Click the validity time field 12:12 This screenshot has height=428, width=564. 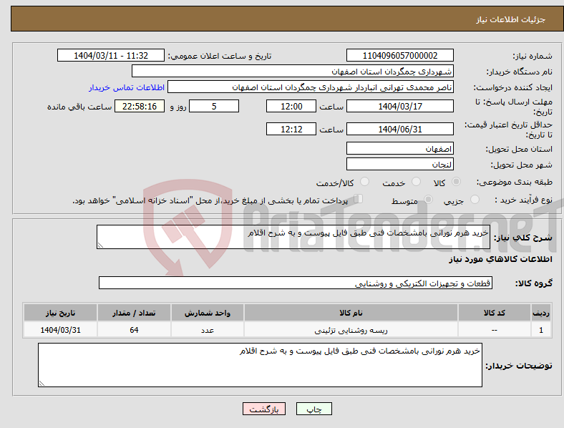tap(291, 129)
